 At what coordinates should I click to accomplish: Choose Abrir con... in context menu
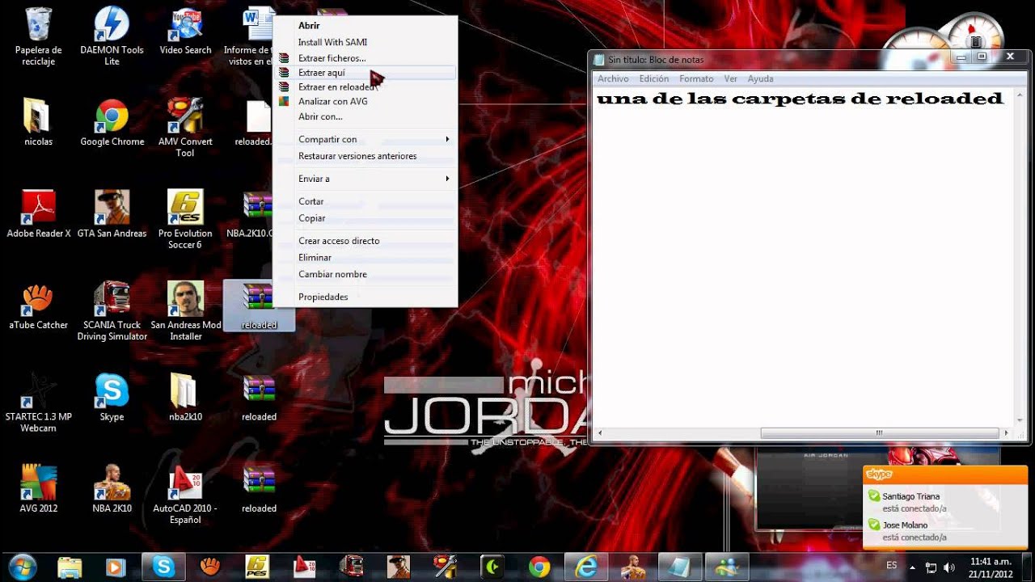[x=365, y=116]
